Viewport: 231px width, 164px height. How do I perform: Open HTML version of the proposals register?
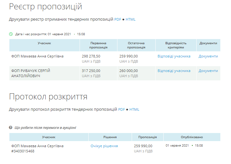click(x=130, y=19)
